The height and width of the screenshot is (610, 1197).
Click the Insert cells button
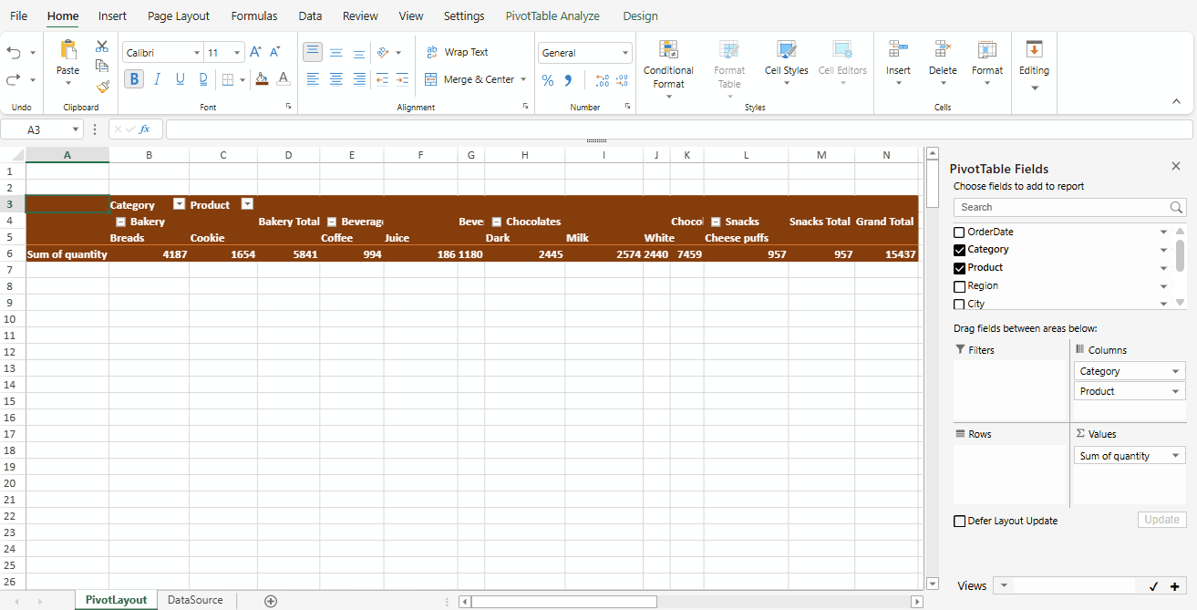898,63
